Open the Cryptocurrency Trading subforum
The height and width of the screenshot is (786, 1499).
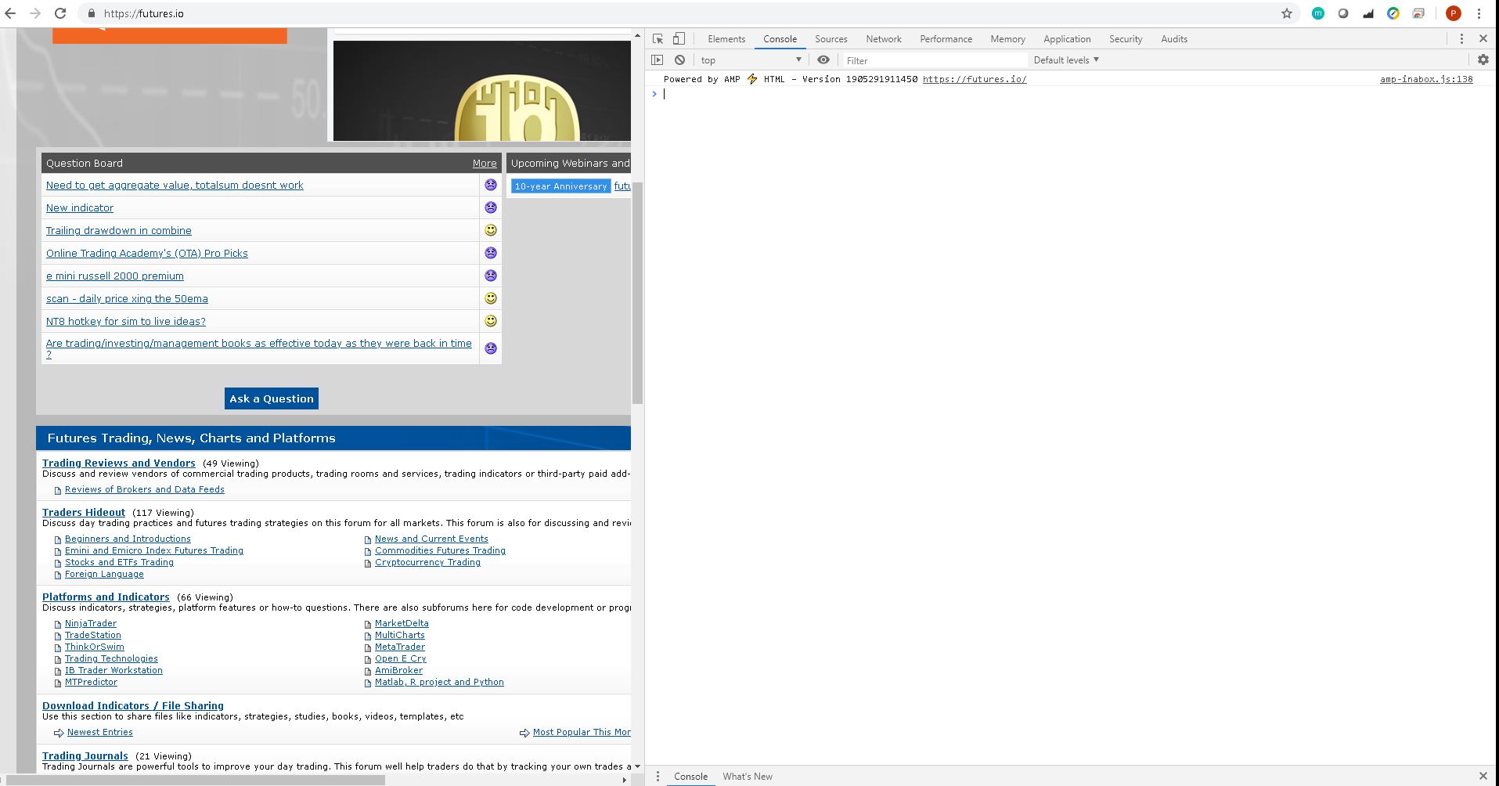point(427,562)
